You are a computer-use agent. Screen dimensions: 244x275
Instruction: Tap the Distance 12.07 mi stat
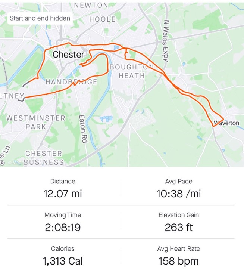[63, 189]
